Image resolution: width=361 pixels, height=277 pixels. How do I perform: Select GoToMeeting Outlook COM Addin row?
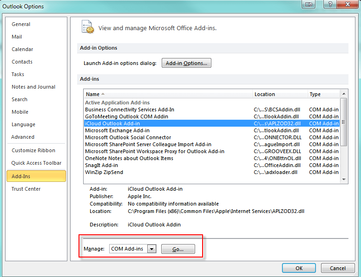pyautogui.click(x=212, y=116)
